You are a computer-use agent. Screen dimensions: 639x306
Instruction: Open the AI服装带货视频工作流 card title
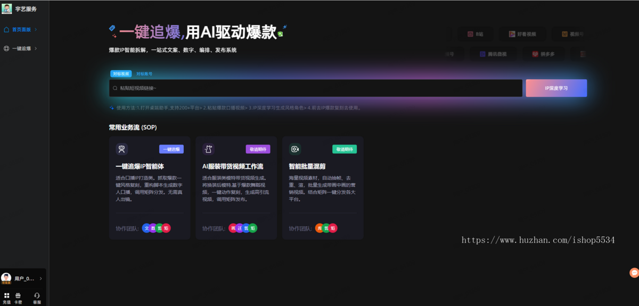pos(233,166)
